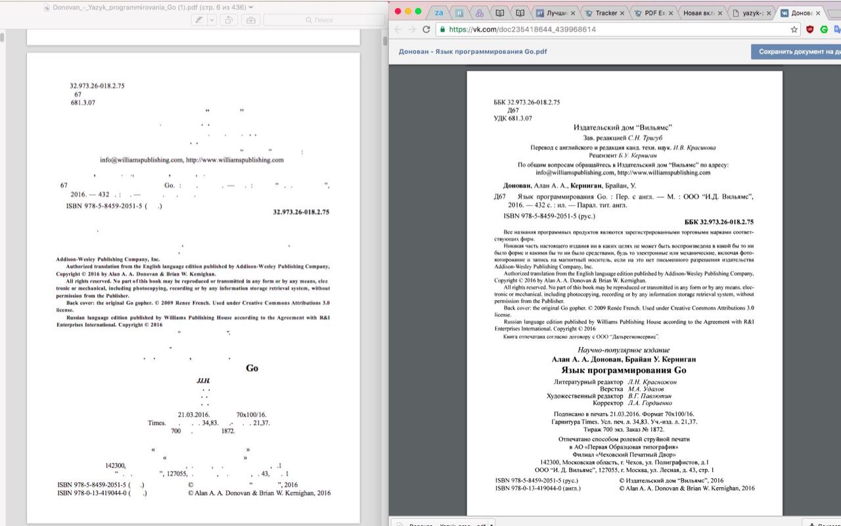Switch to the first open-book icon tab

pyautogui.click(x=500, y=12)
